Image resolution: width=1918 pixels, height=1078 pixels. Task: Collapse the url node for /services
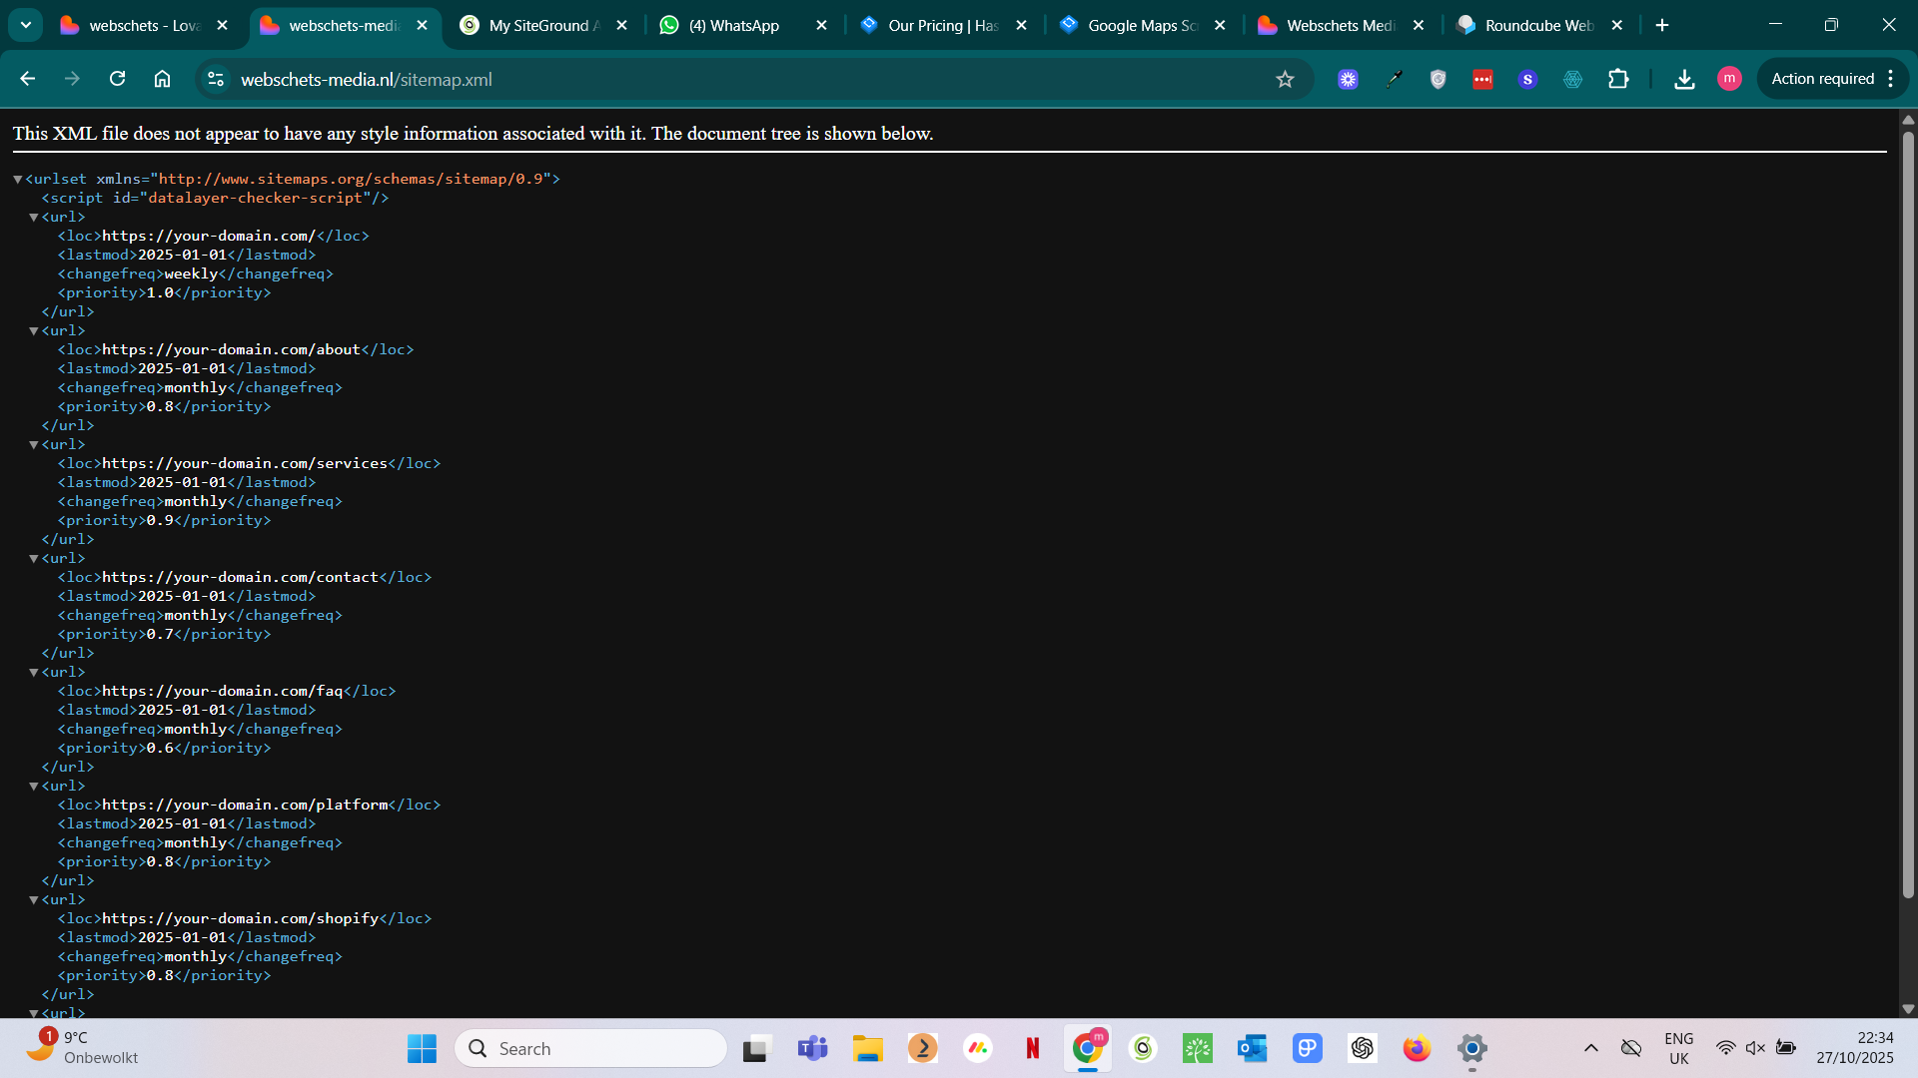click(34, 445)
